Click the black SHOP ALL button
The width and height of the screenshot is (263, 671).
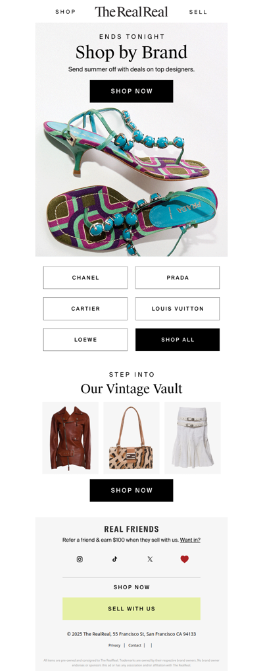click(178, 339)
